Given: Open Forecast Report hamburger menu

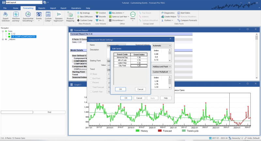Looking at the screenshot, I should (71, 30).
